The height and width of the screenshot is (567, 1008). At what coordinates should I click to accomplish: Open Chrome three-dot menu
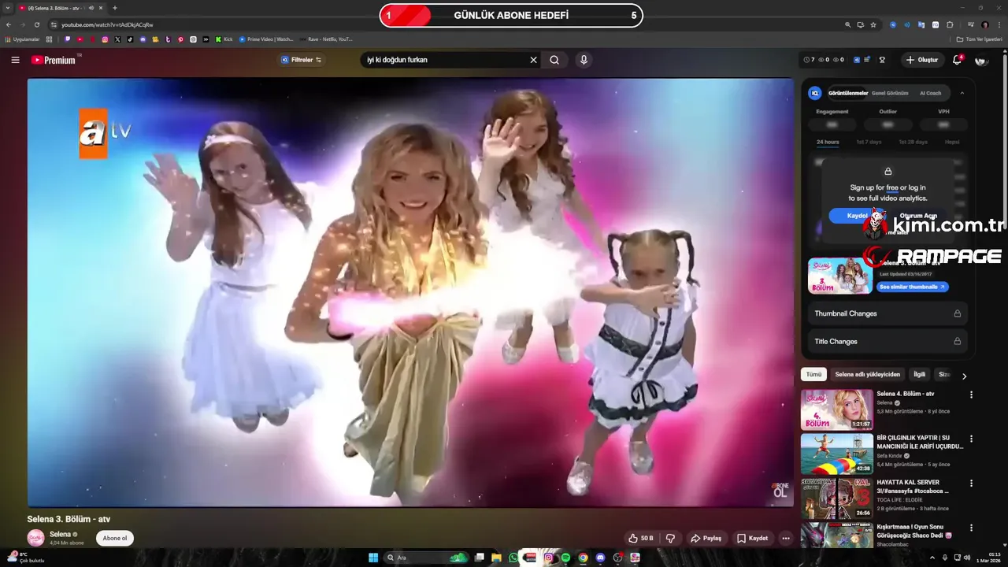(x=999, y=24)
